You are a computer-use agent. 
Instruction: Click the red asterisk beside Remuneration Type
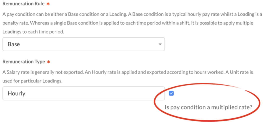pos(48,62)
